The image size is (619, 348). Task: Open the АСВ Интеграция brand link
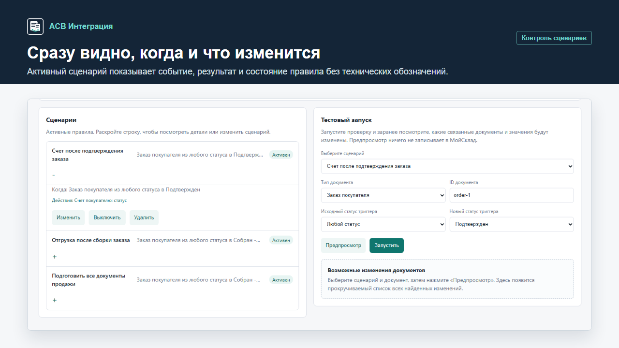pyautogui.click(x=81, y=27)
